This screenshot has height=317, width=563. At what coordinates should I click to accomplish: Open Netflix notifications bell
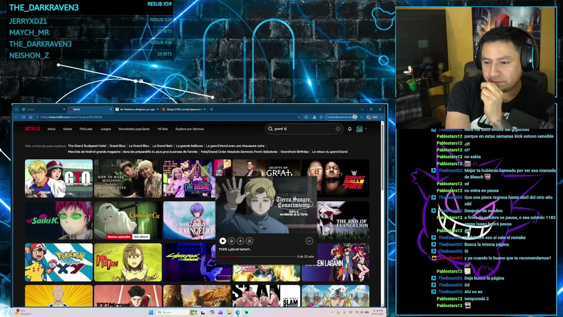pos(350,129)
